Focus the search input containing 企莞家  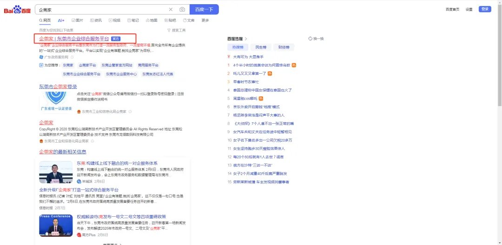(x=102, y=10)
